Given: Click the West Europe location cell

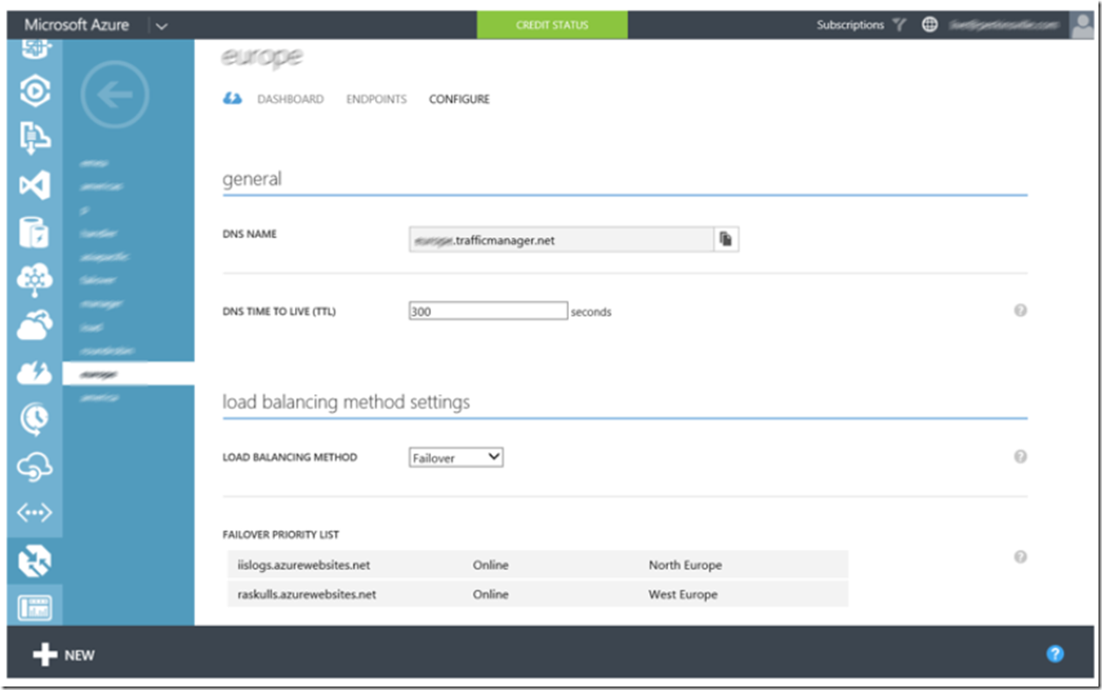Looking at the screenshot, I should pyautogui.click(x=683, y=594).
